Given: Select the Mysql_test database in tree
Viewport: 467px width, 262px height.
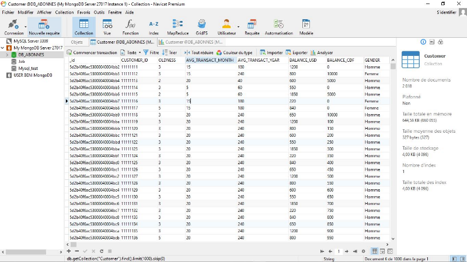Looking at the screenshot, I should pos(28,68).
